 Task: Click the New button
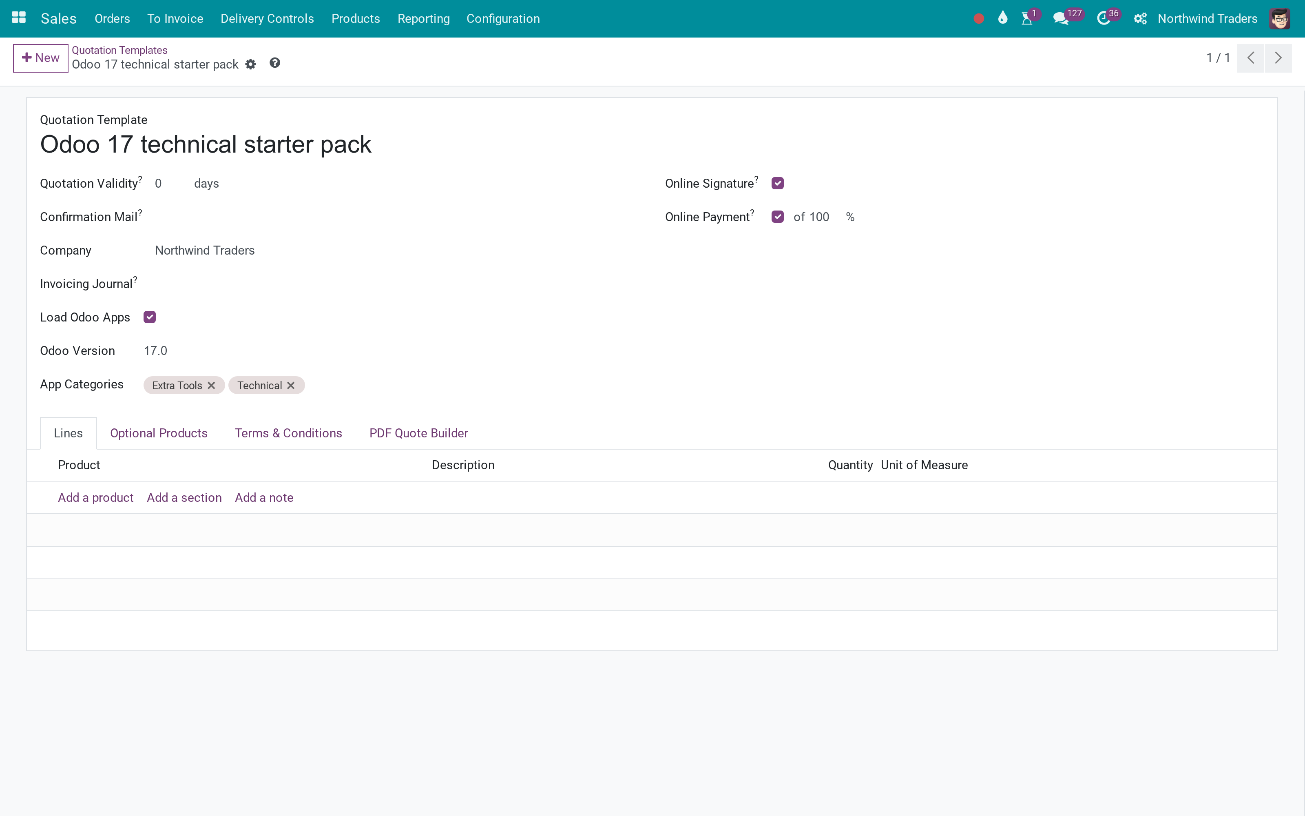[x=40, y=58]
